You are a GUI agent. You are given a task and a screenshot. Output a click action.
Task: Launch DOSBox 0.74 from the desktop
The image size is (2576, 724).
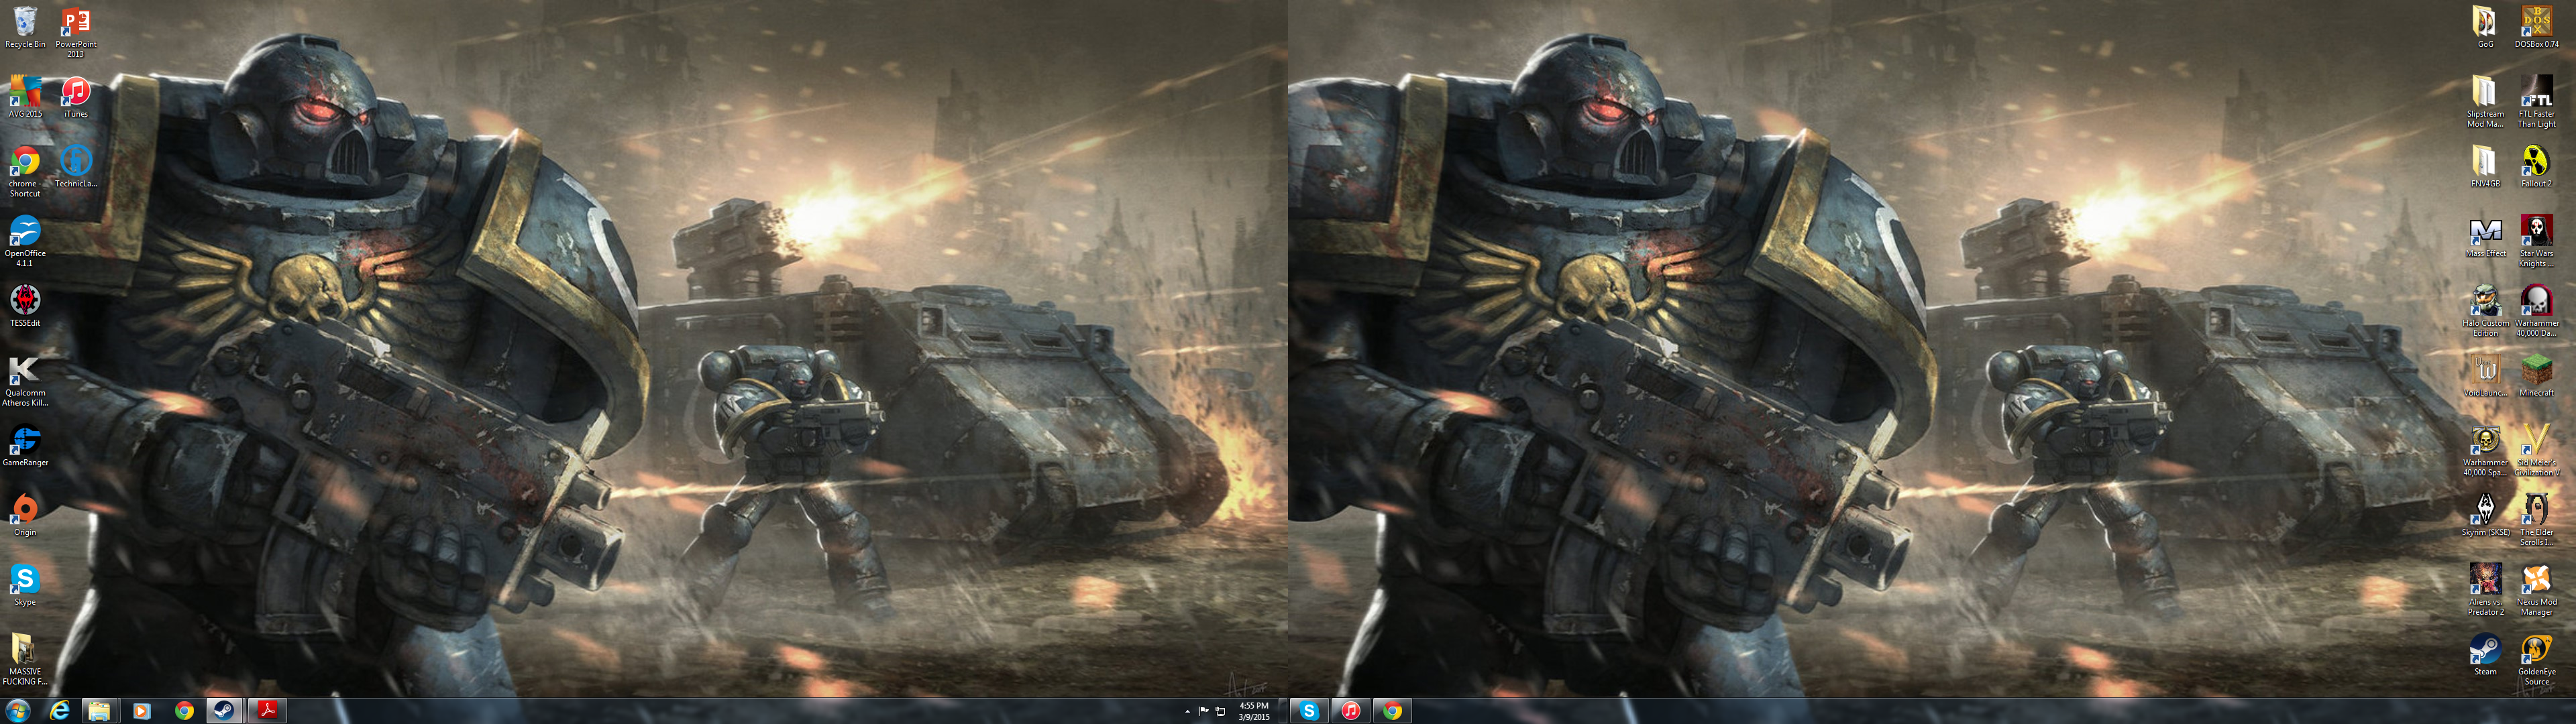[x=2536, y=28]
